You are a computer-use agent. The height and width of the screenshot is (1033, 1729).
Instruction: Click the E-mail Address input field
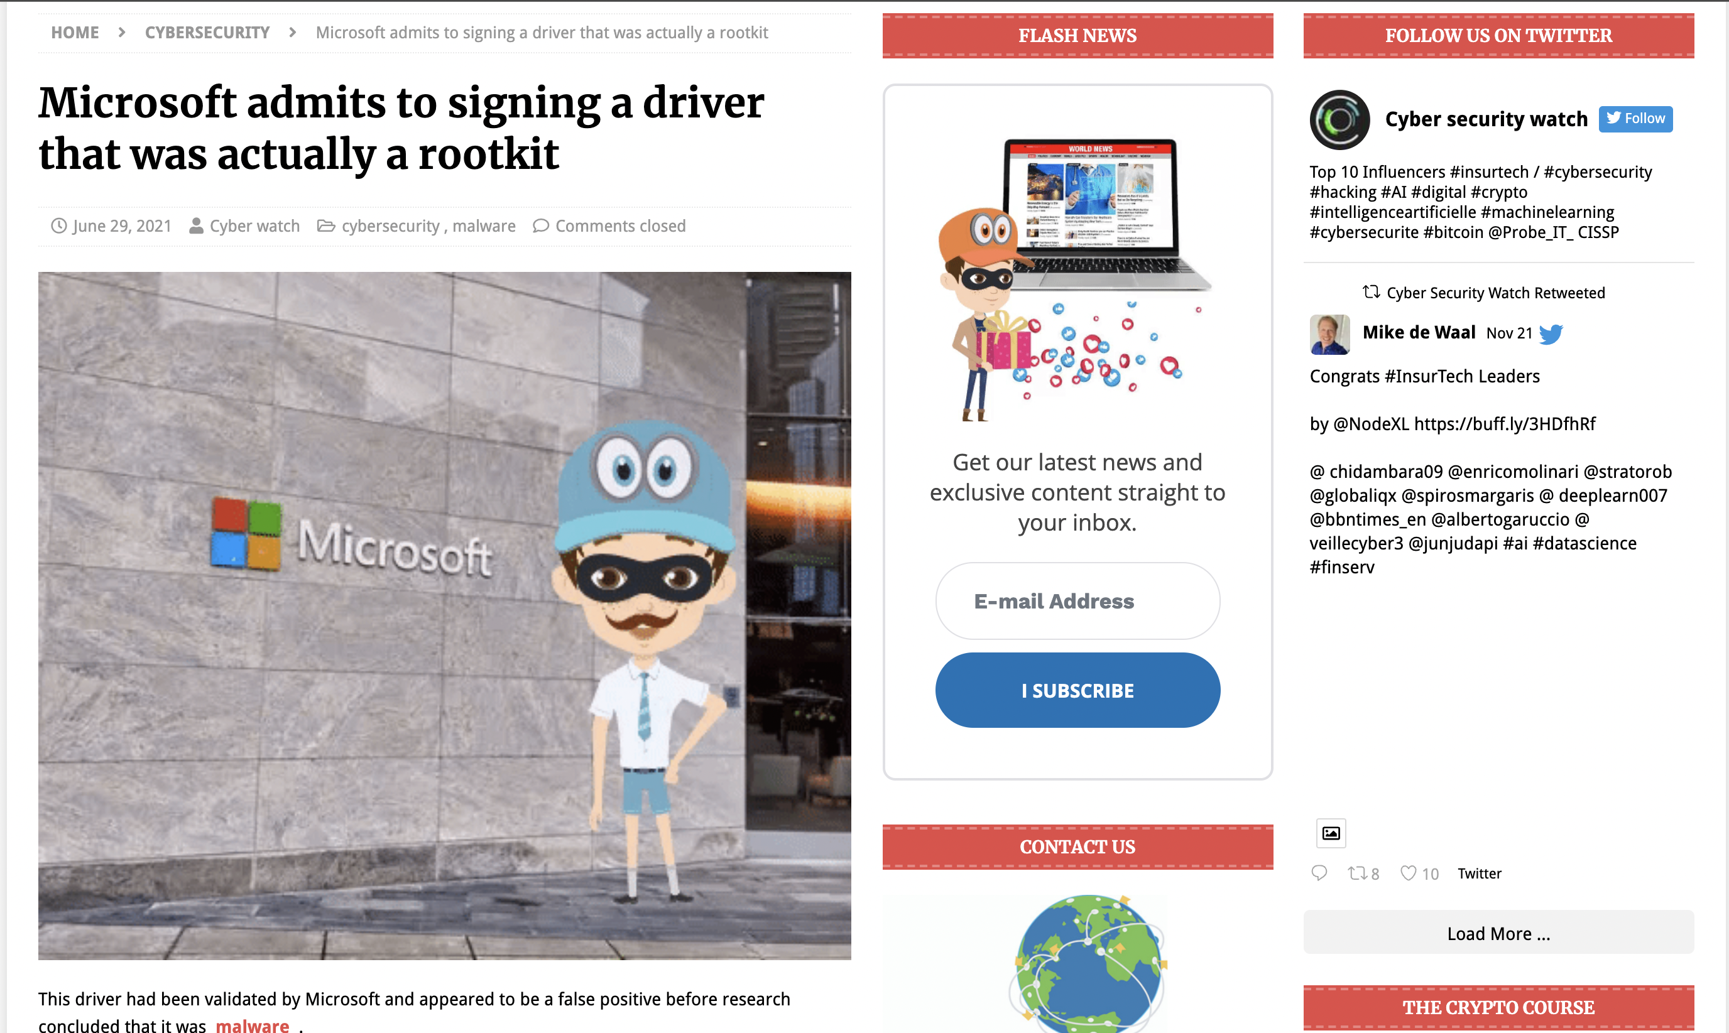point(1077,602)
